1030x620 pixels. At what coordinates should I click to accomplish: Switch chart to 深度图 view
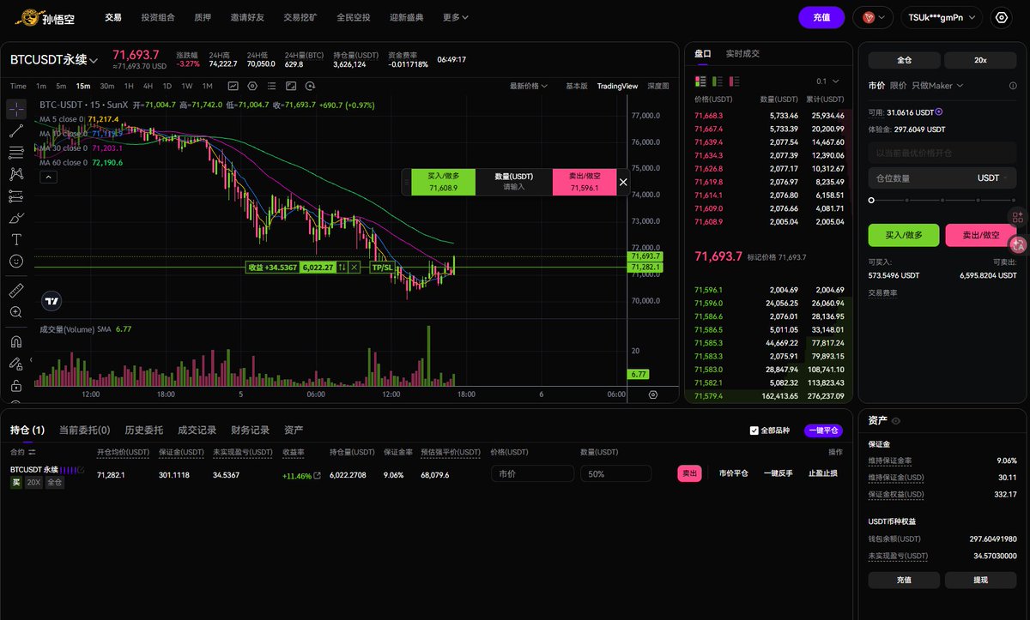tap(658, 86)
